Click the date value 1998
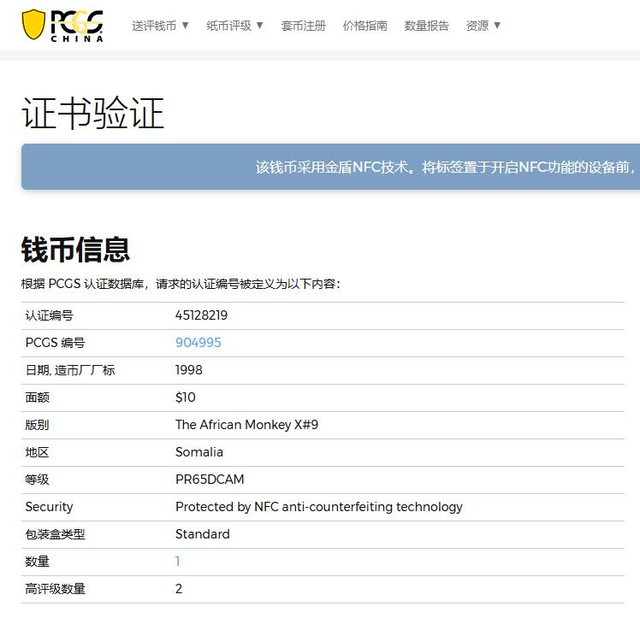This screenshot has height=624, width=640. tap(188, 370)
